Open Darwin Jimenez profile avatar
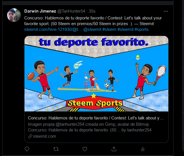The width and height of the screenshot is (184, 156). [x=14, y=15]
